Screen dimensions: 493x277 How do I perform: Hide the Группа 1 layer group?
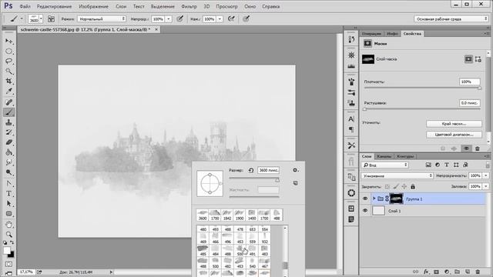[365, 199]
